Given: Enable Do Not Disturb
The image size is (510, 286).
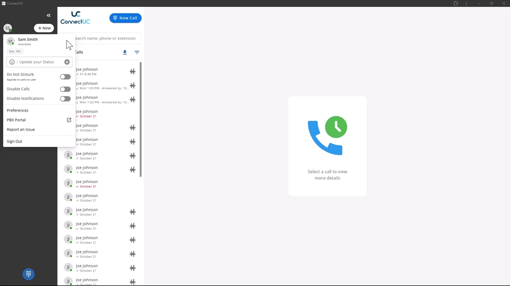Looking at the screenshot, I should pos(65,77).
